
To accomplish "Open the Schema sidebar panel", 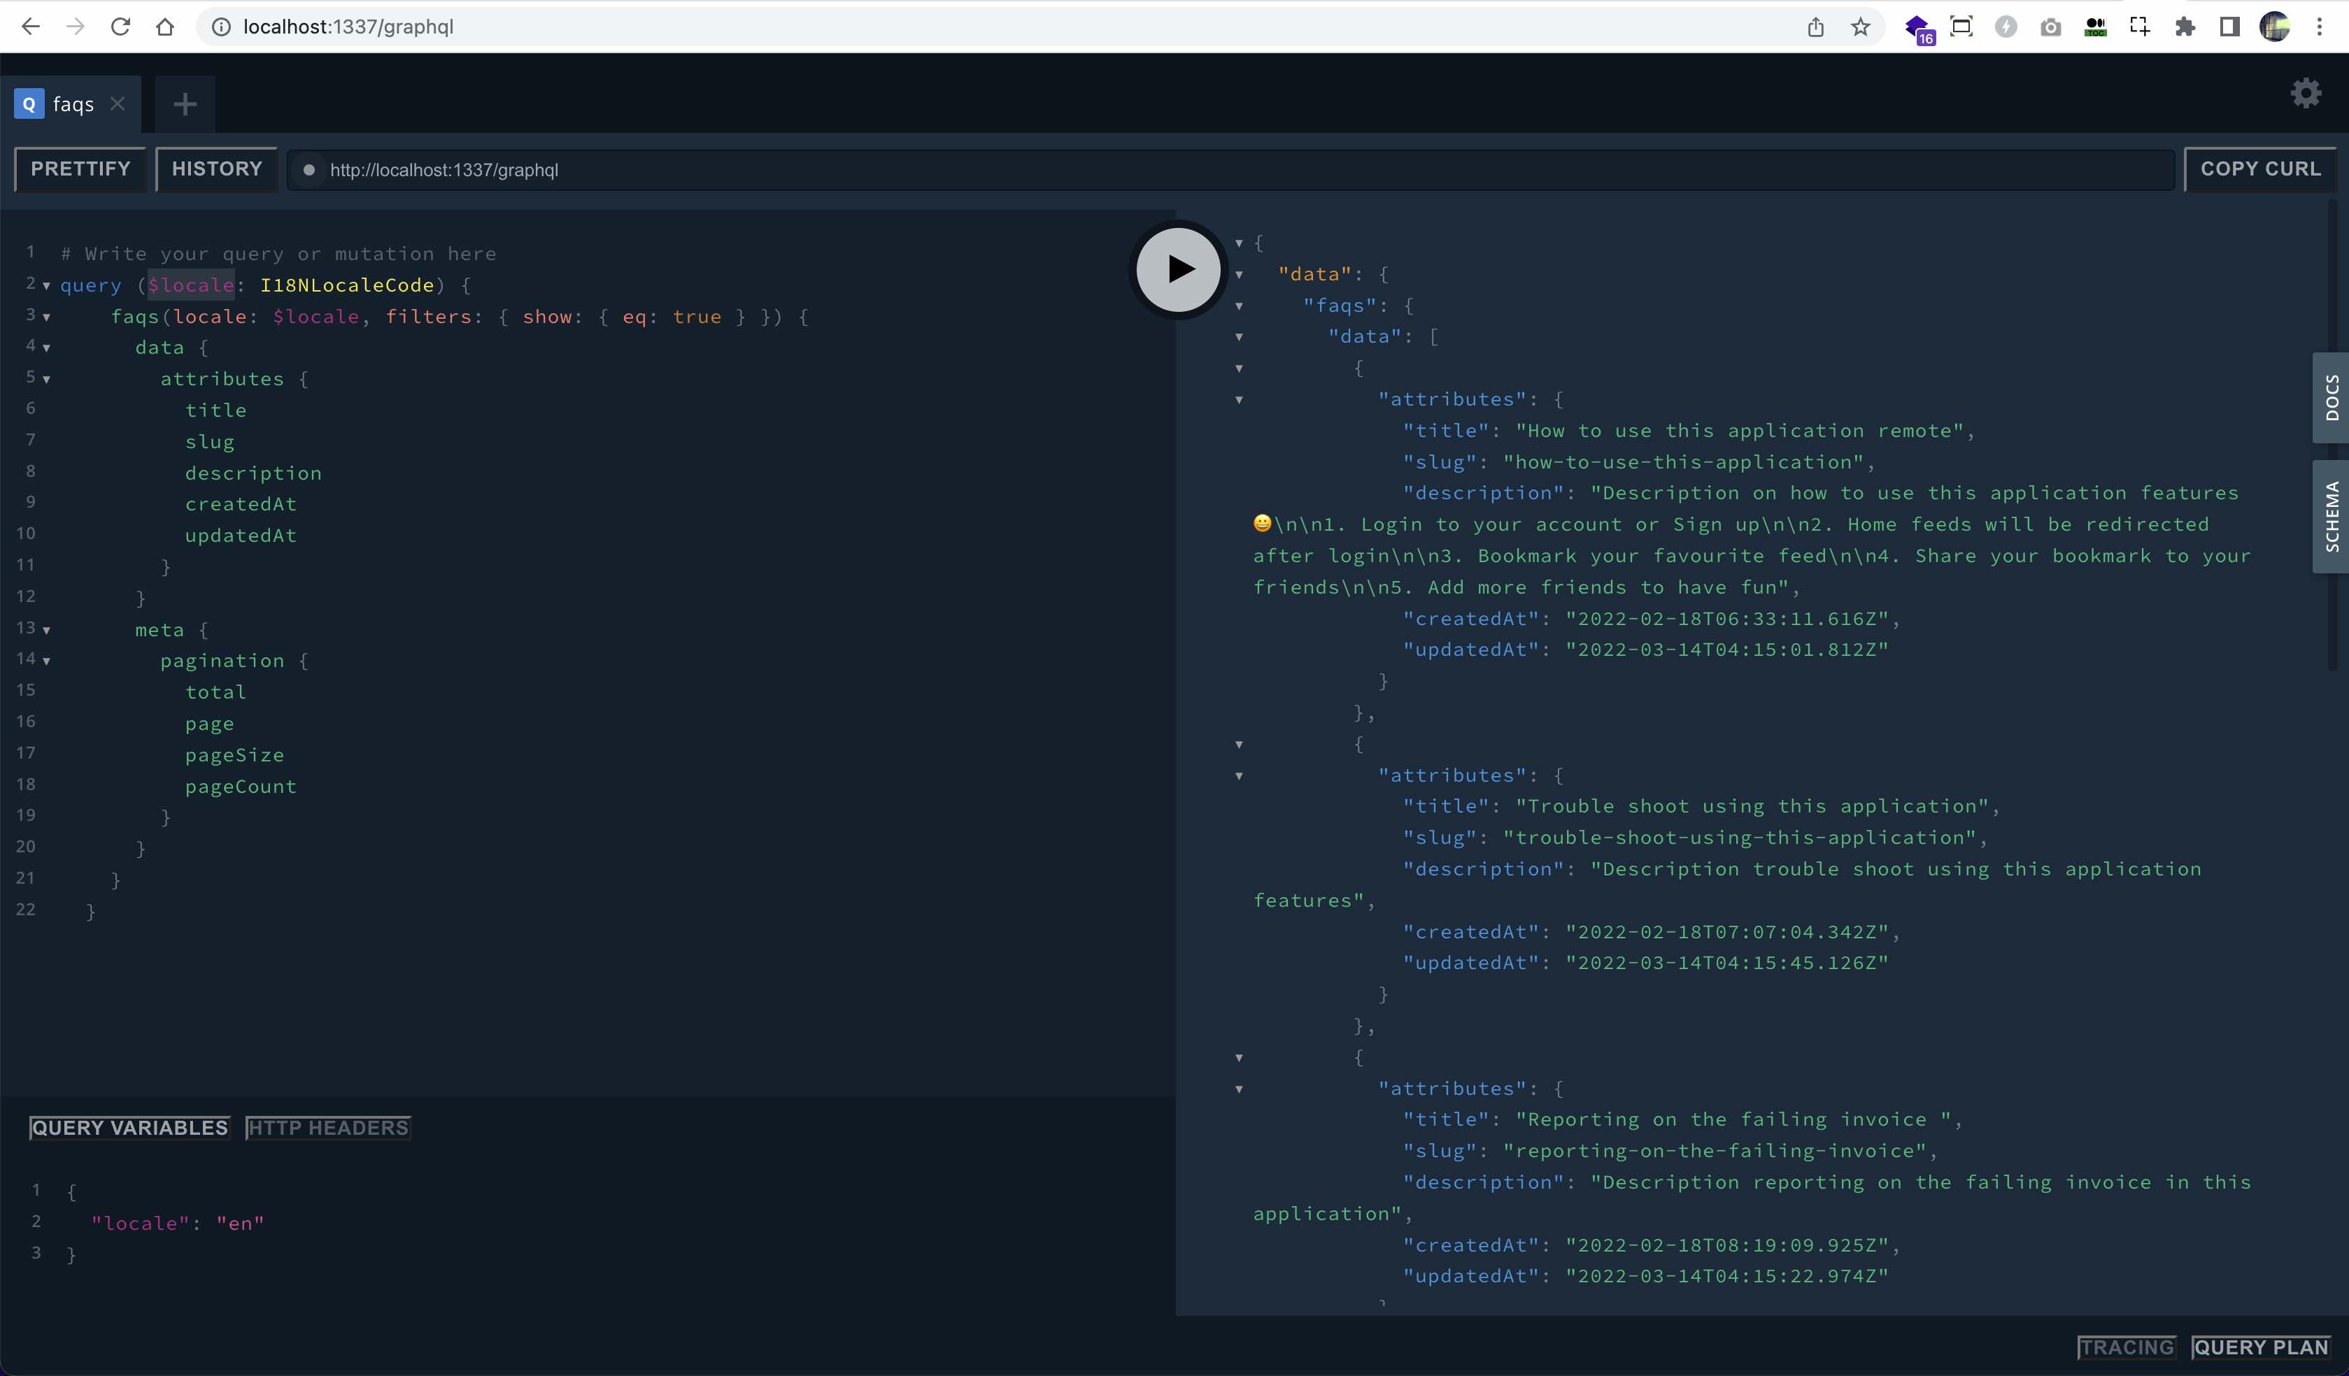I will [x=2332, y=516].
